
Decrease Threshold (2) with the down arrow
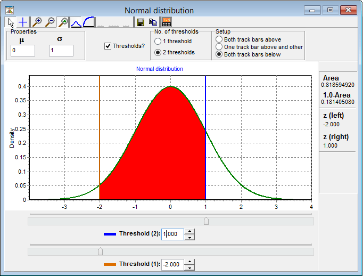coord(189,237)
